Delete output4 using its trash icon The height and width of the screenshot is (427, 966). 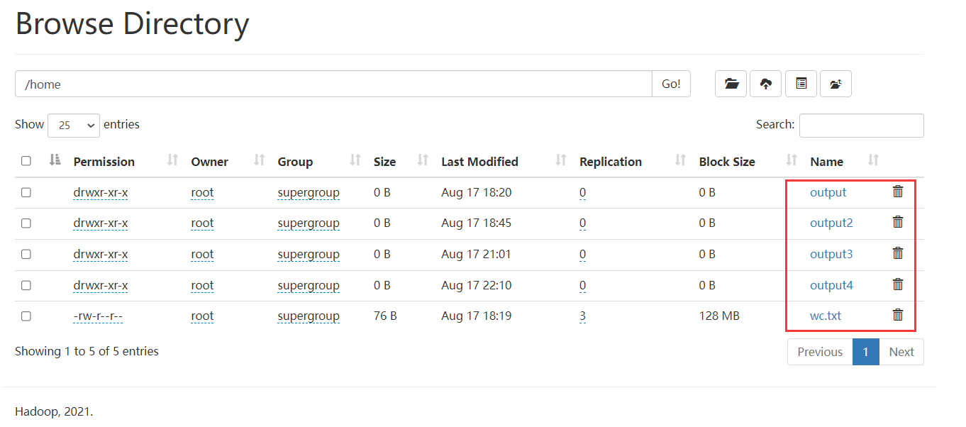[898, 284]
